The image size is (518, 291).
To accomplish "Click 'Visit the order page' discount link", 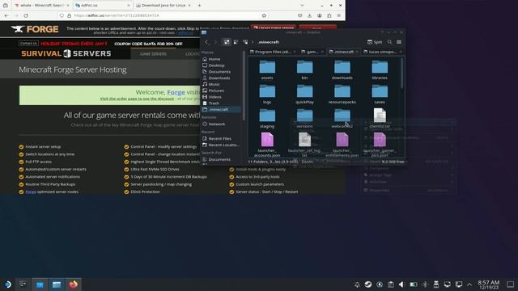I will 137,99.
